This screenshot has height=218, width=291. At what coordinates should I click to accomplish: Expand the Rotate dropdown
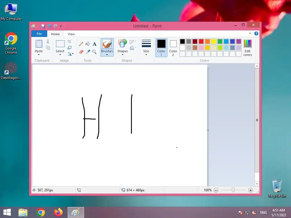pos(70,54)
